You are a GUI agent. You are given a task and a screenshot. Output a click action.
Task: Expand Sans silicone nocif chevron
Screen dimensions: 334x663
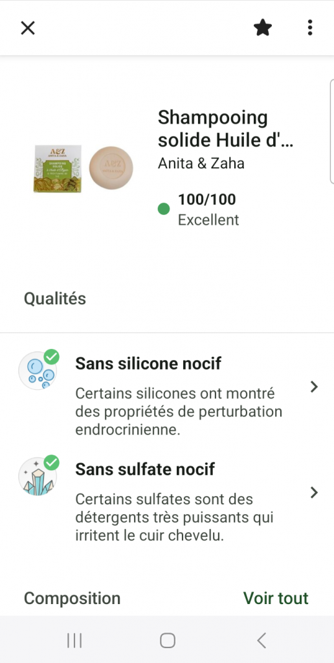[x=314, y=387]
